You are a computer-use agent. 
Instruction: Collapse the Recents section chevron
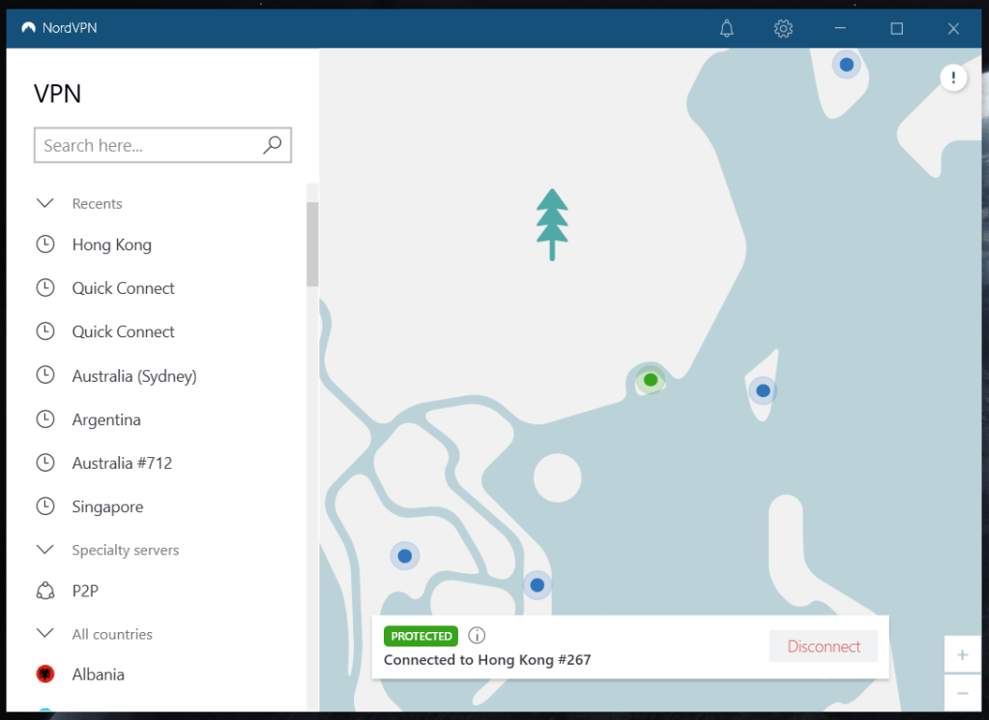pos(44,203)
